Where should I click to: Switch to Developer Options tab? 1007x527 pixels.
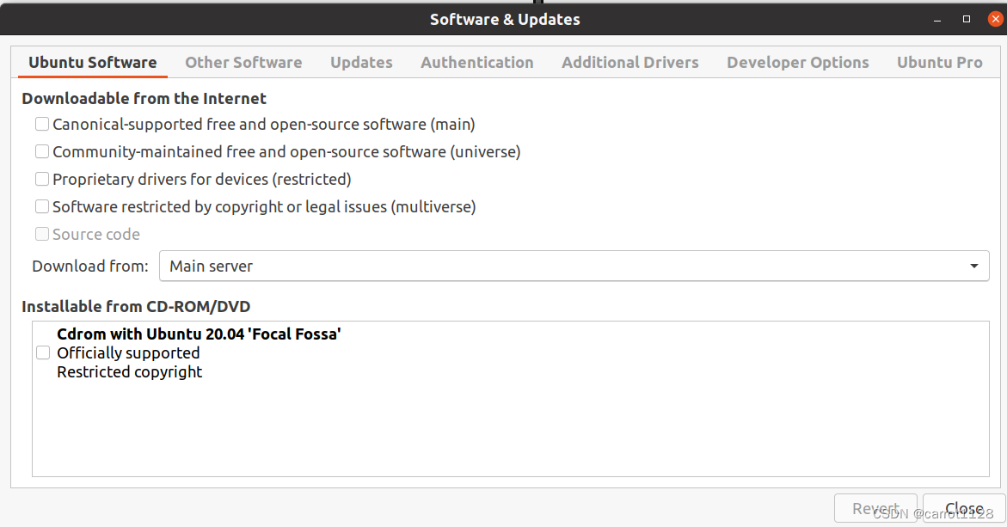pos(798,62)
